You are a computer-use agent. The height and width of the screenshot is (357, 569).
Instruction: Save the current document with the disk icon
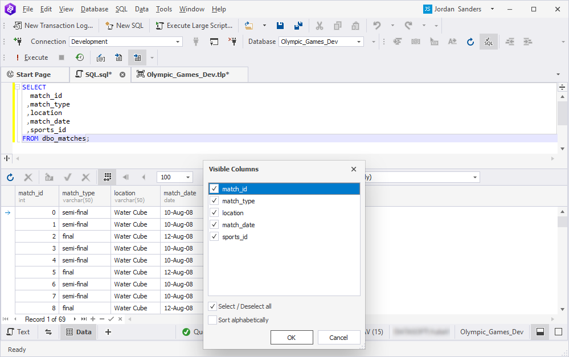[280, 26]
